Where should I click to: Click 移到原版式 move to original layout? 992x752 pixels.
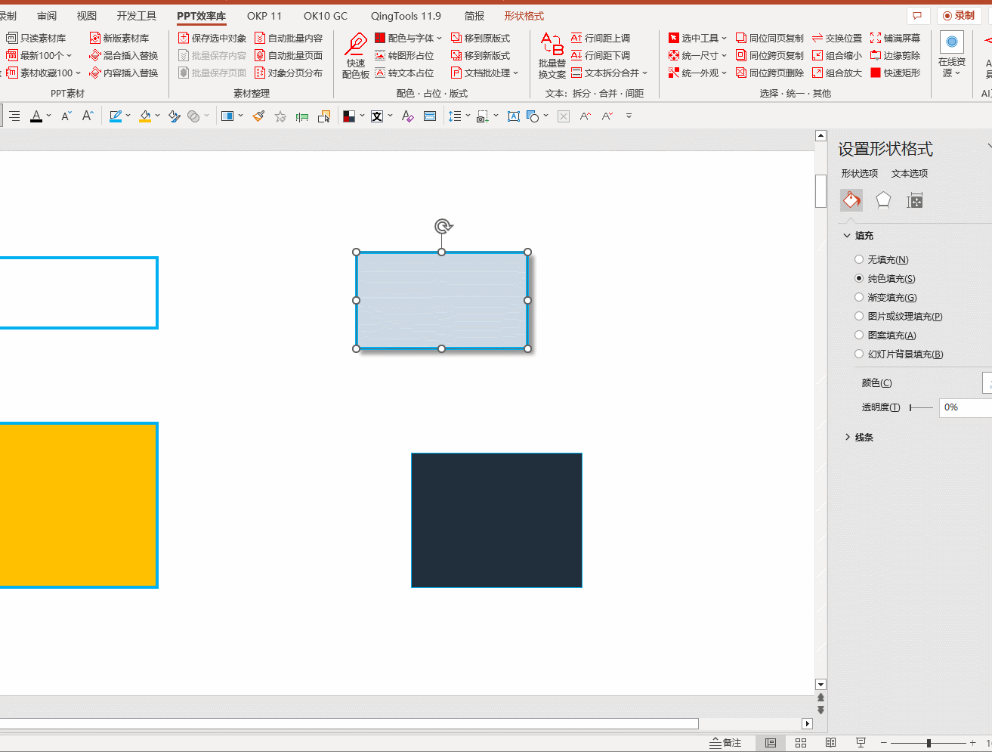pos(481,38)
